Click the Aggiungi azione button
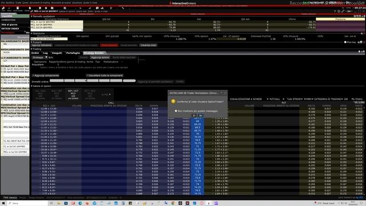The width and height of the screenshot is (366, 206). [x=100, y=57]
